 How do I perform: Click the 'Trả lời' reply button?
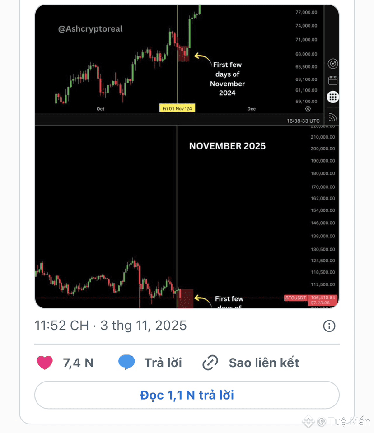click(163, 363)
